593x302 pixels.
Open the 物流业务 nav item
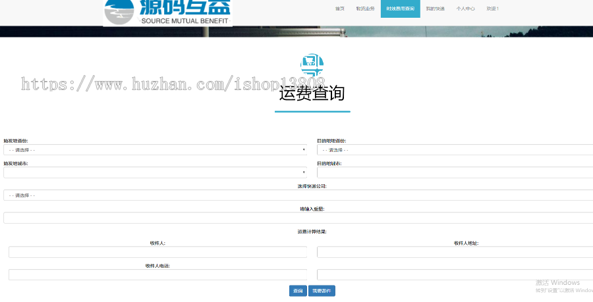pyautogui.click(x=365, y=9)
